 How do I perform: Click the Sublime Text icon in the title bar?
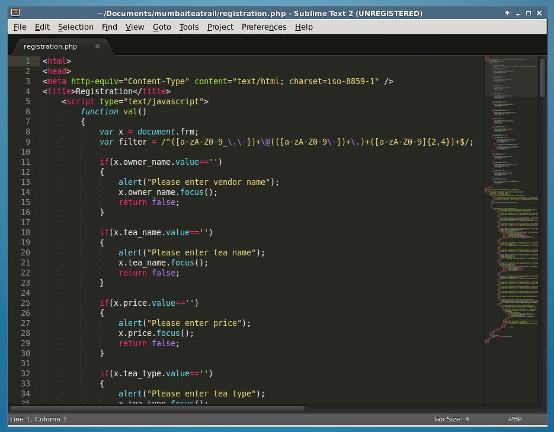14,12
